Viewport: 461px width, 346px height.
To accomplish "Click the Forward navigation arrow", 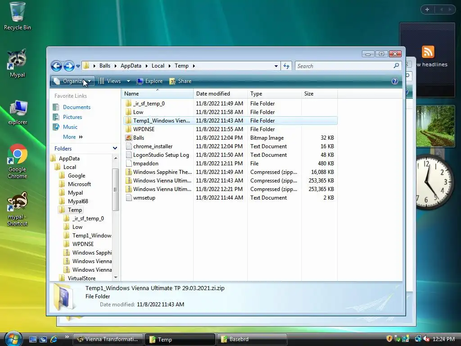I will coord(69,66).
